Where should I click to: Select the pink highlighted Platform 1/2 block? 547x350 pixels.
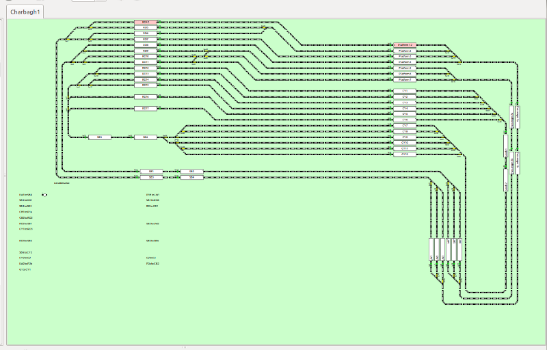pos(405,45)
